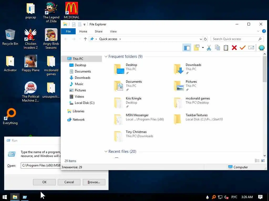Open File Explorer help icon
This screenshot has height=201, width=269.
(264, 31)
